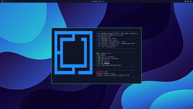Click the disk icon next to btrfs line

pyautogui.click(x=99, y=42)
